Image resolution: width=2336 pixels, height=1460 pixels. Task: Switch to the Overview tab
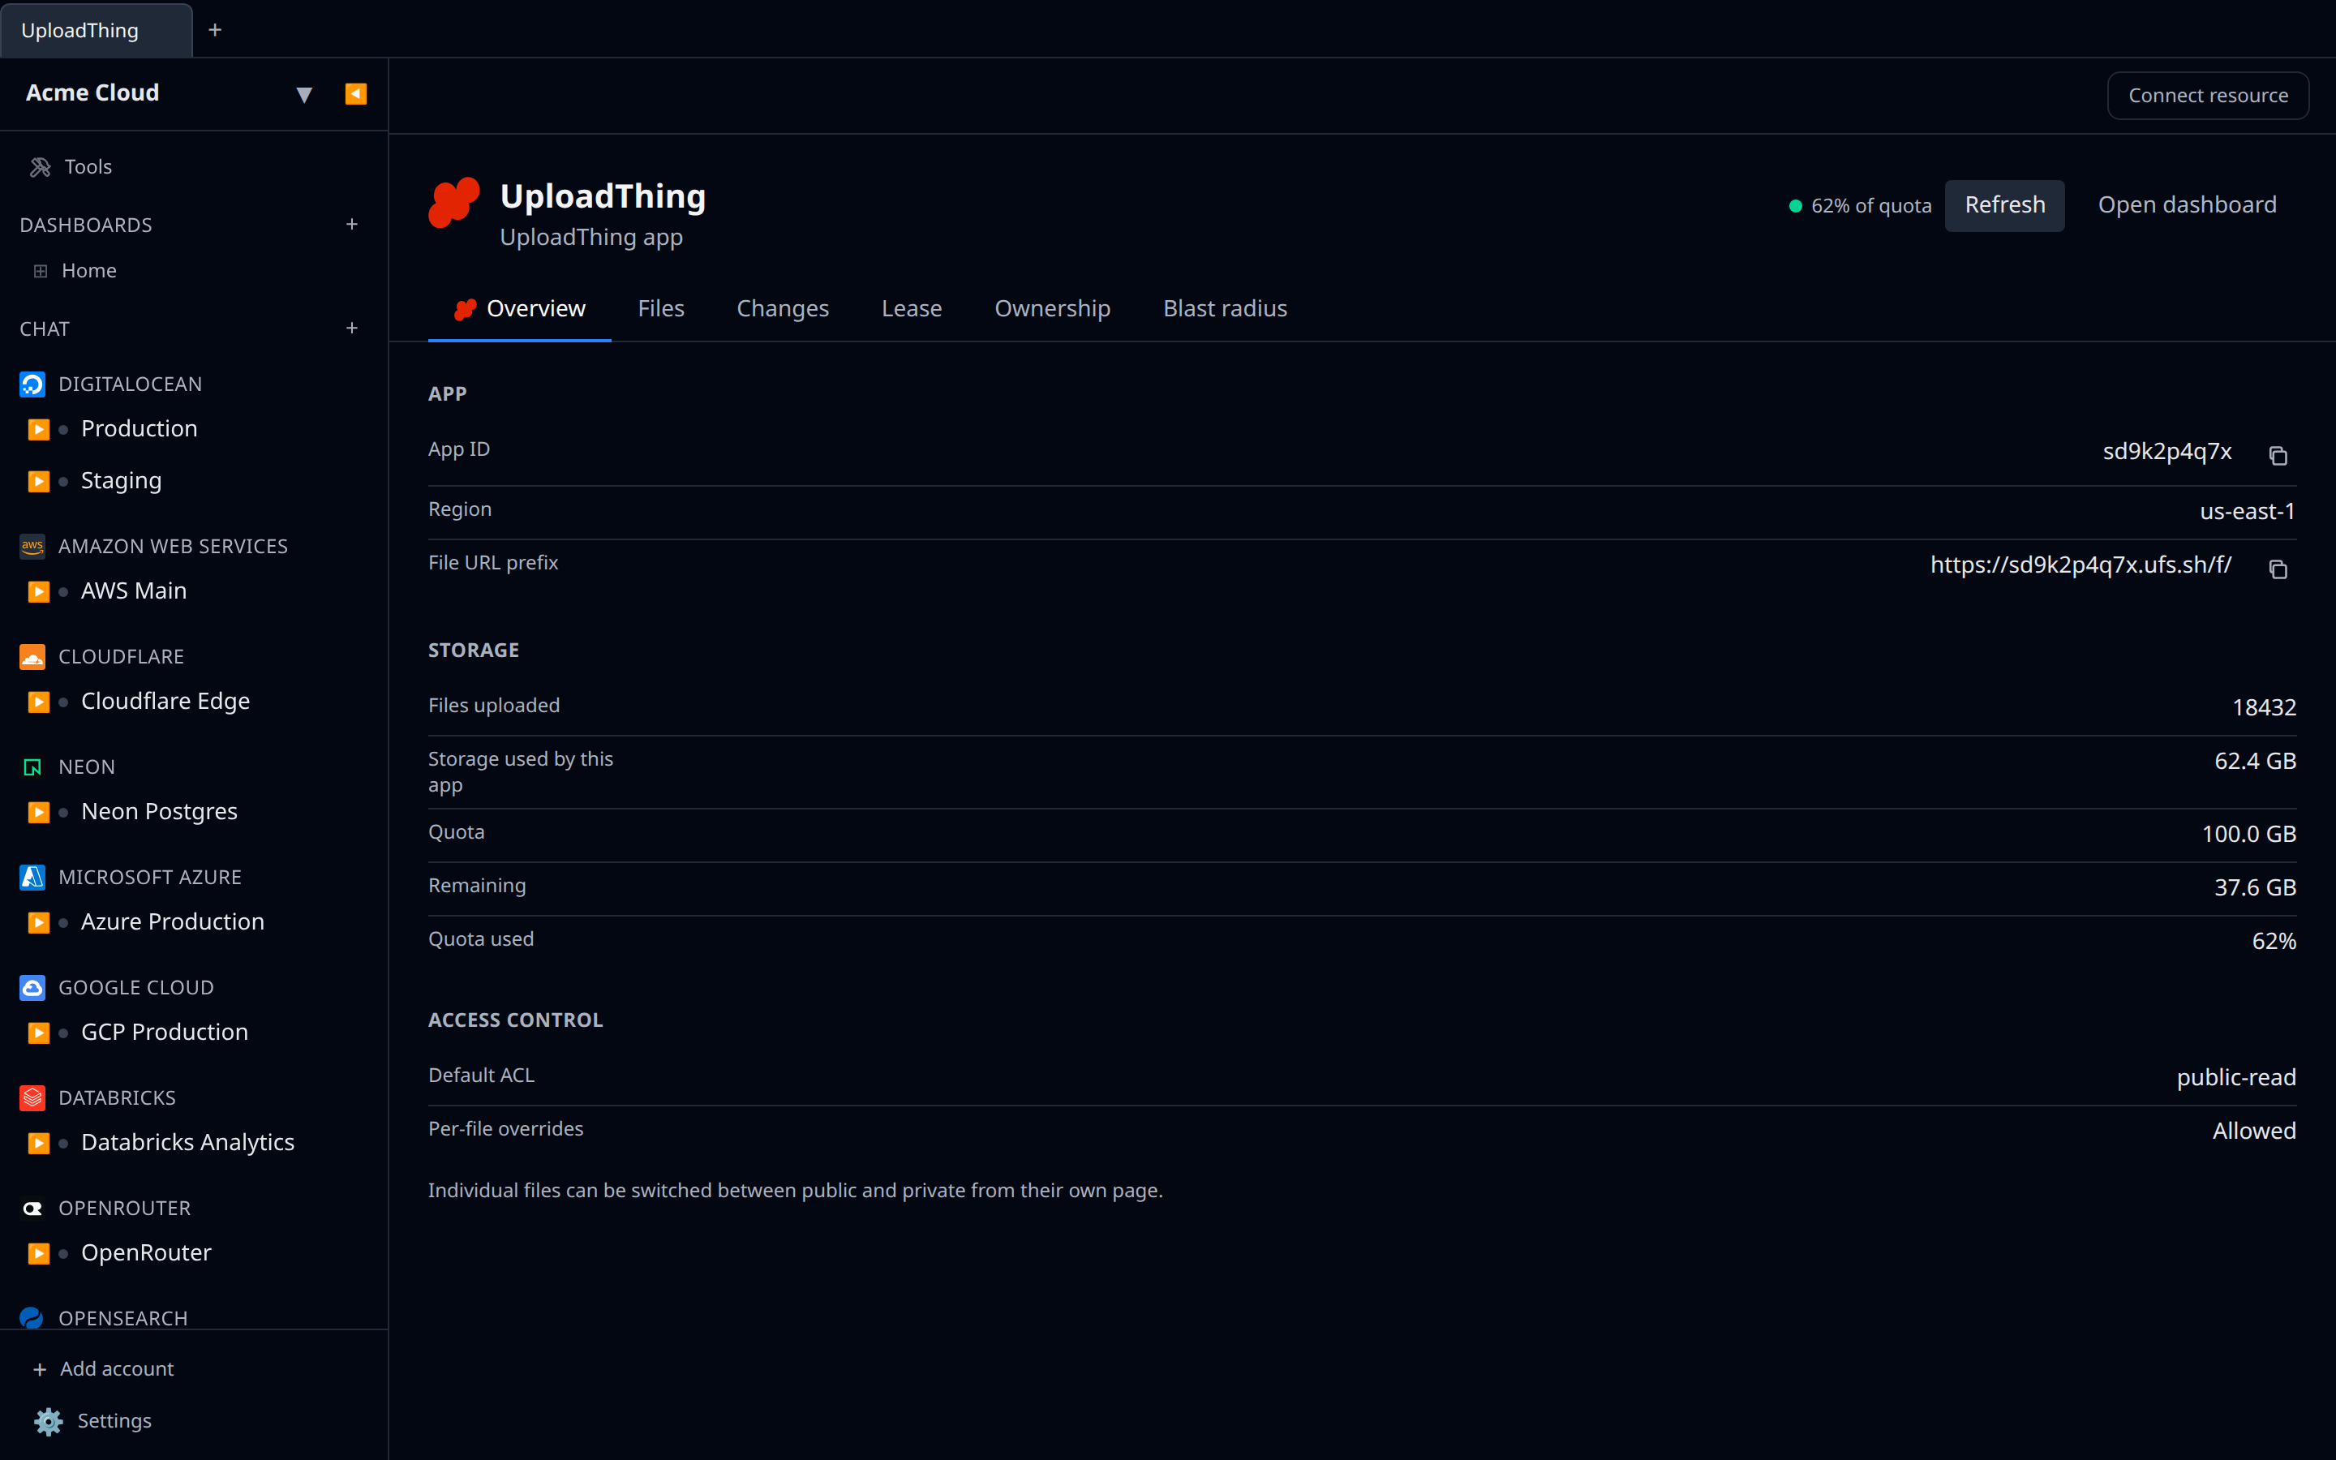click(x=519, y=309)
